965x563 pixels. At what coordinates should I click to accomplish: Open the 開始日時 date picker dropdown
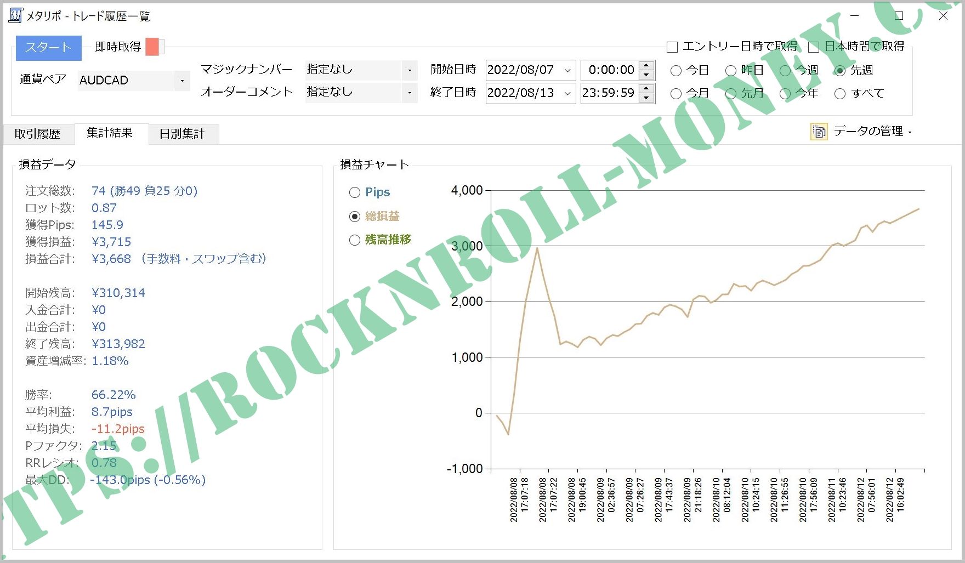[x=567, y=70]
